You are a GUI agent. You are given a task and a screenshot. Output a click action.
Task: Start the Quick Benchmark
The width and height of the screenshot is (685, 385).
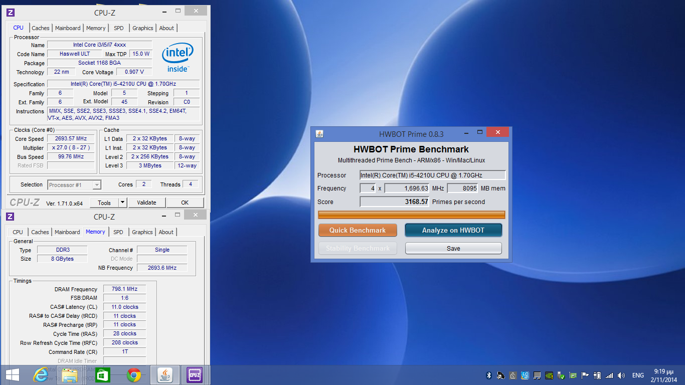pos(358,230)
